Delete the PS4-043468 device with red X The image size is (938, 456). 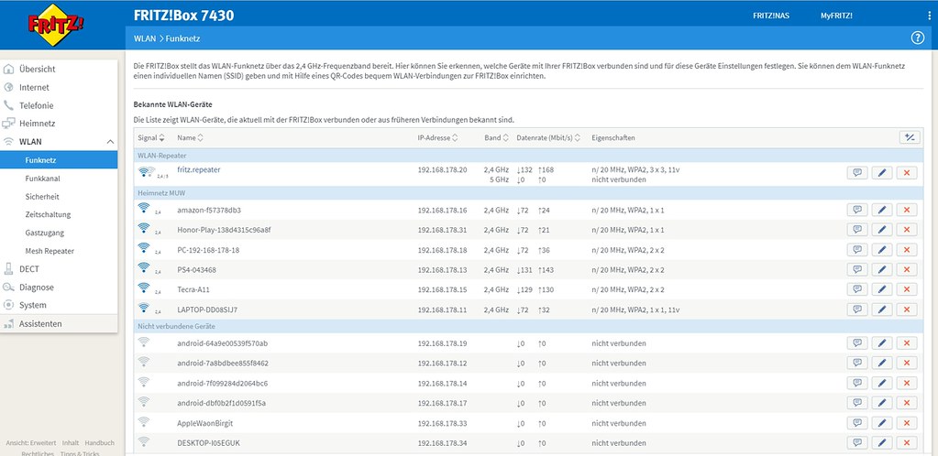click(907, 269)
